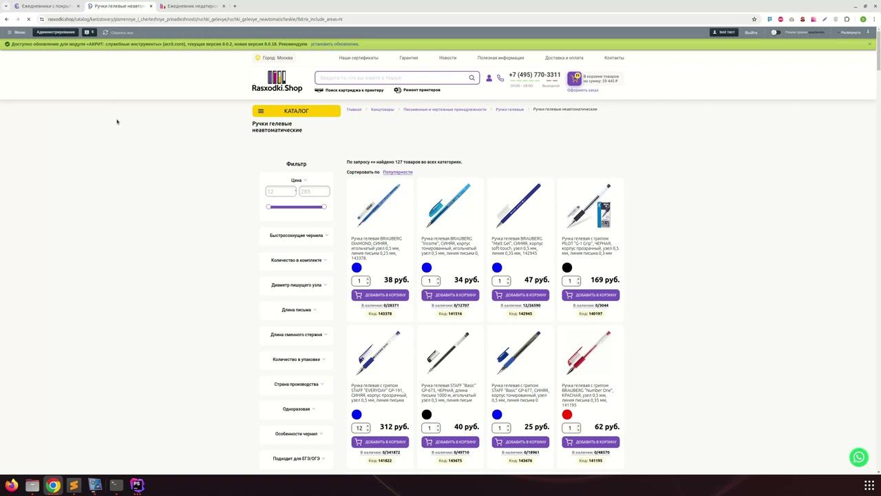
Task: Select red swatch of BRAUBERG Number One pen
Action: click(x=567, y=414)
